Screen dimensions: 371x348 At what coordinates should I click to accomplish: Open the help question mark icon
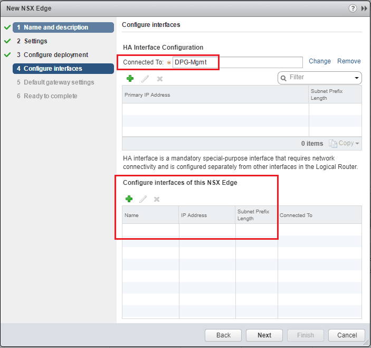(353, 8)
